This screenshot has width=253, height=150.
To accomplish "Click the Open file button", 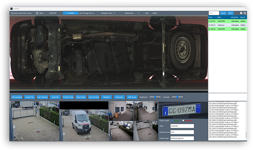I will 55,97.
